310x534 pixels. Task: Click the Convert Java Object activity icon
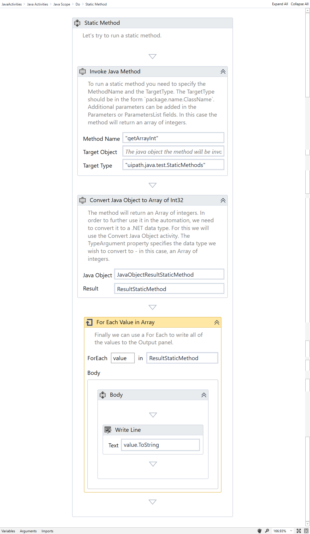(x=83, y=200)
